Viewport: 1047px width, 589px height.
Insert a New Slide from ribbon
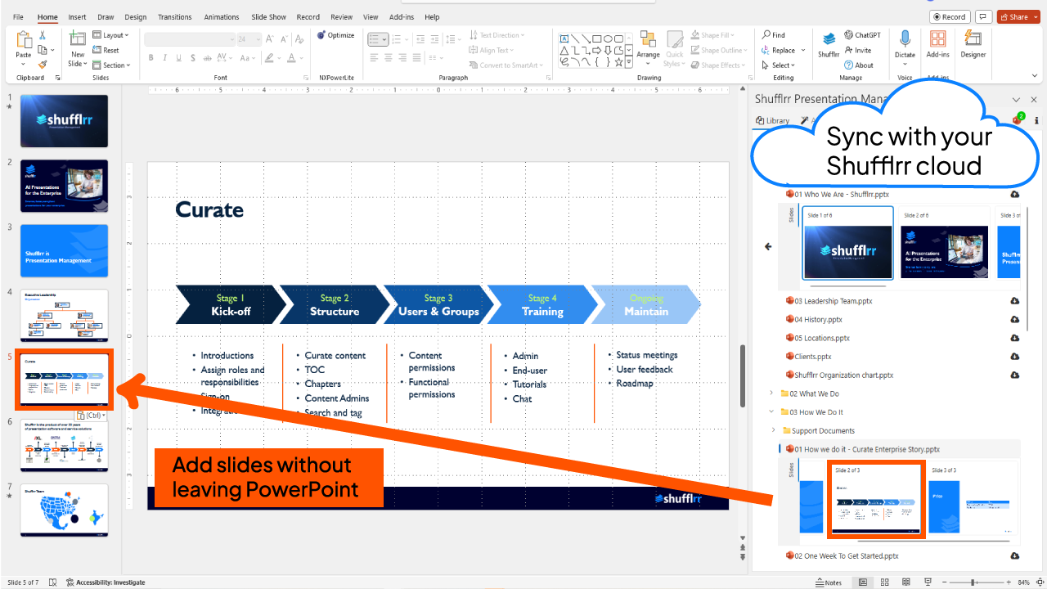coord(78,49)
